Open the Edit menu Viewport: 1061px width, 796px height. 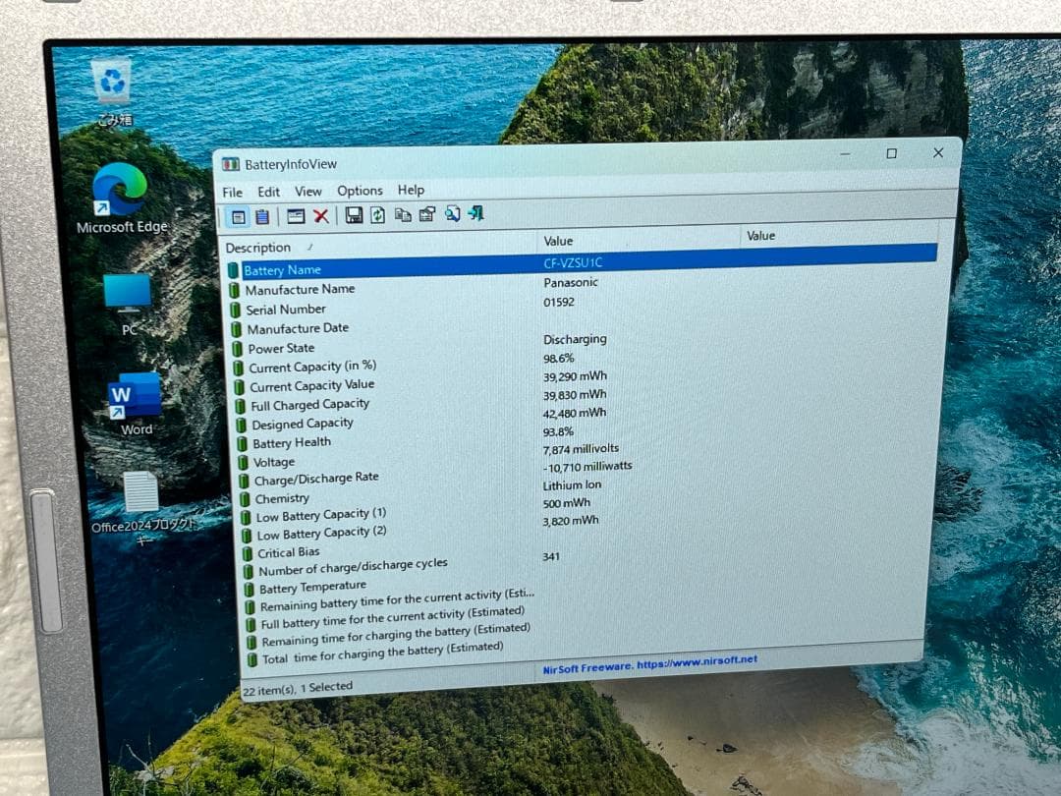tap(269, 193)
